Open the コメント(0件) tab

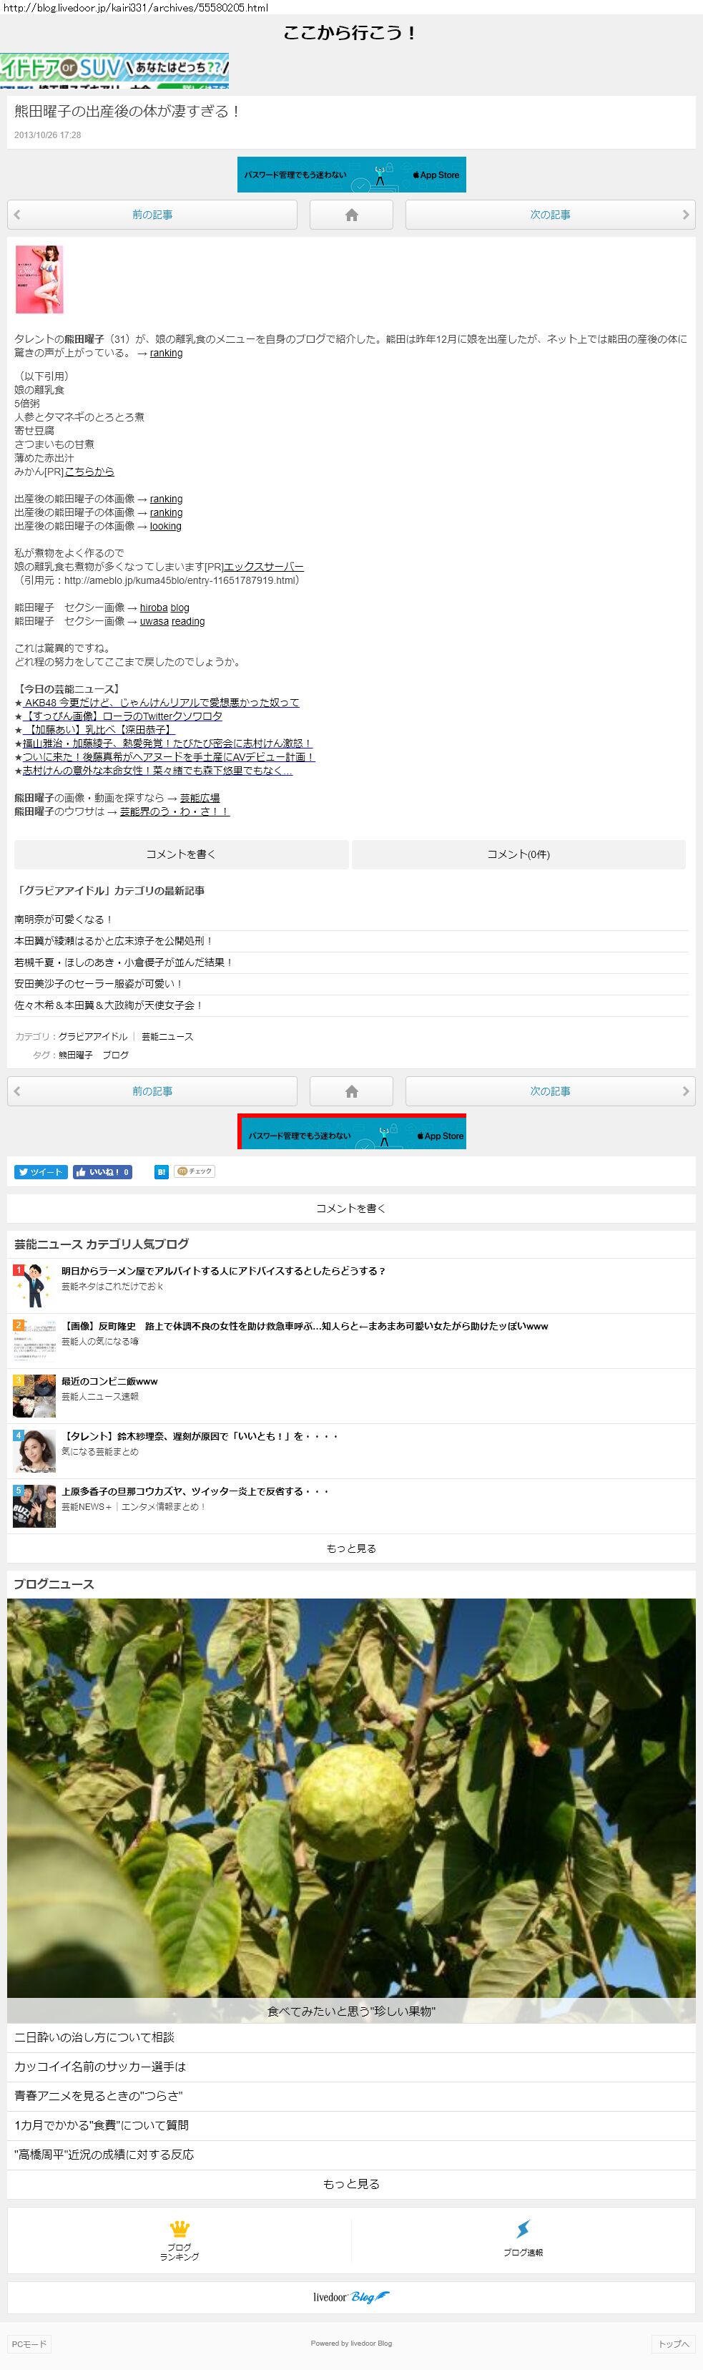(x=518, y=854)
